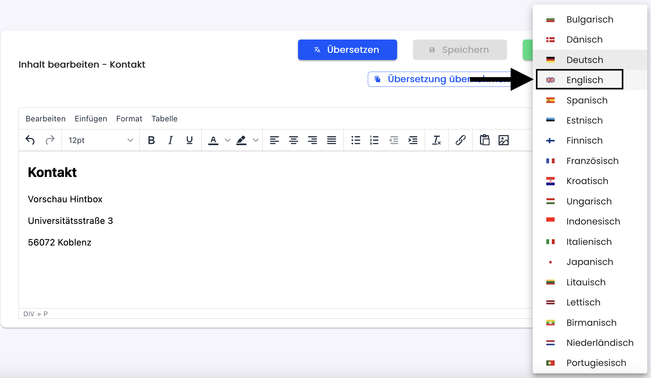Screen dimensions: 651x378
Task: Select Dänisch from the language list
Action: pos(590,40)
